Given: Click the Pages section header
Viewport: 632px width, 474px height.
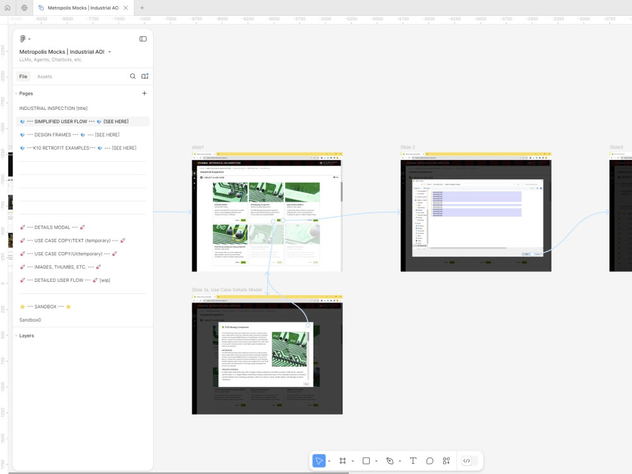Looking at the screenshot, I should click(x=26, y=94).
